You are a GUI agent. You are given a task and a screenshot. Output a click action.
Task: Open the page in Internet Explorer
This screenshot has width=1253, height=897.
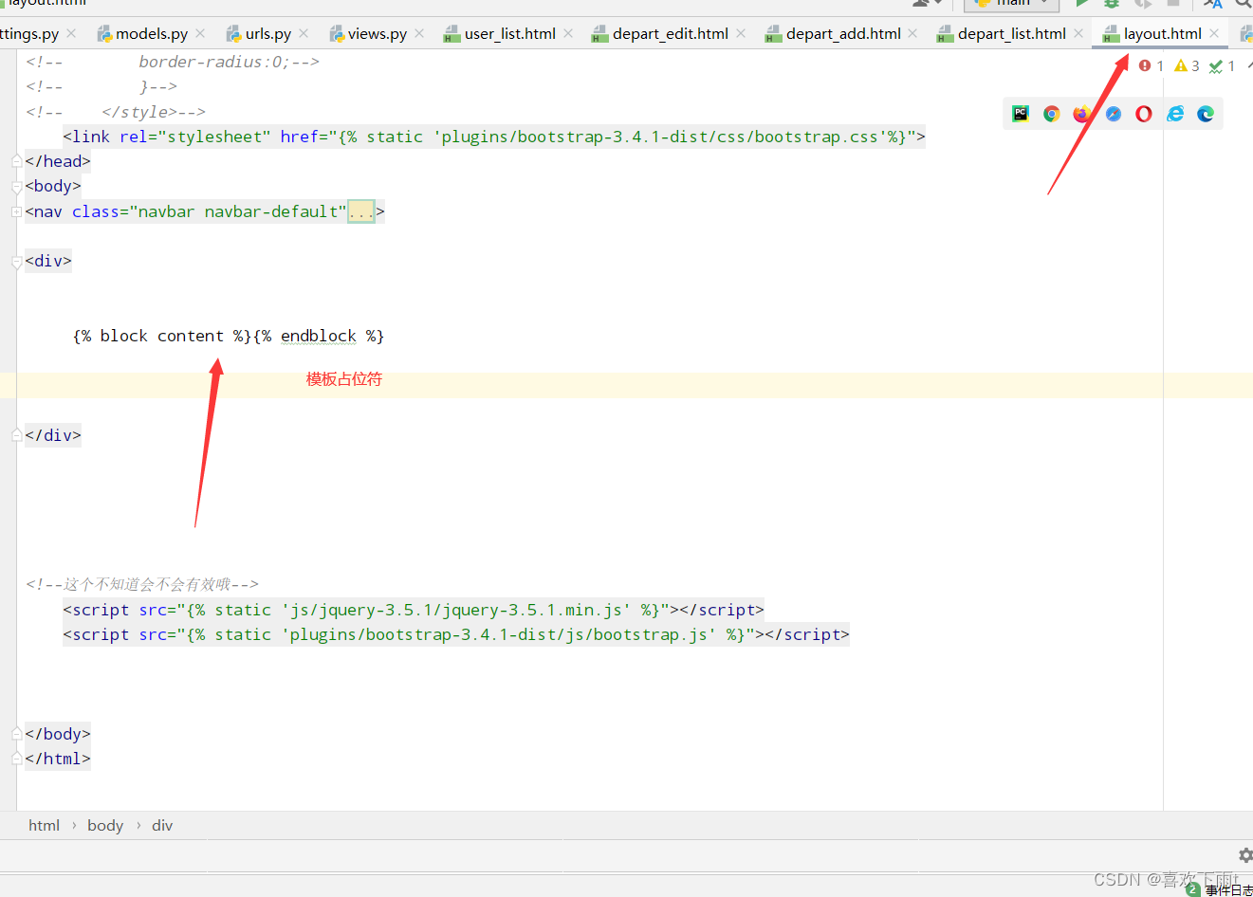(x=1175, y=114)
